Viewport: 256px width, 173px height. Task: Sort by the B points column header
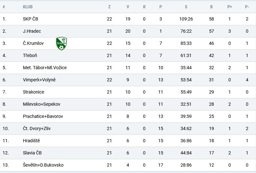point(211,7)
